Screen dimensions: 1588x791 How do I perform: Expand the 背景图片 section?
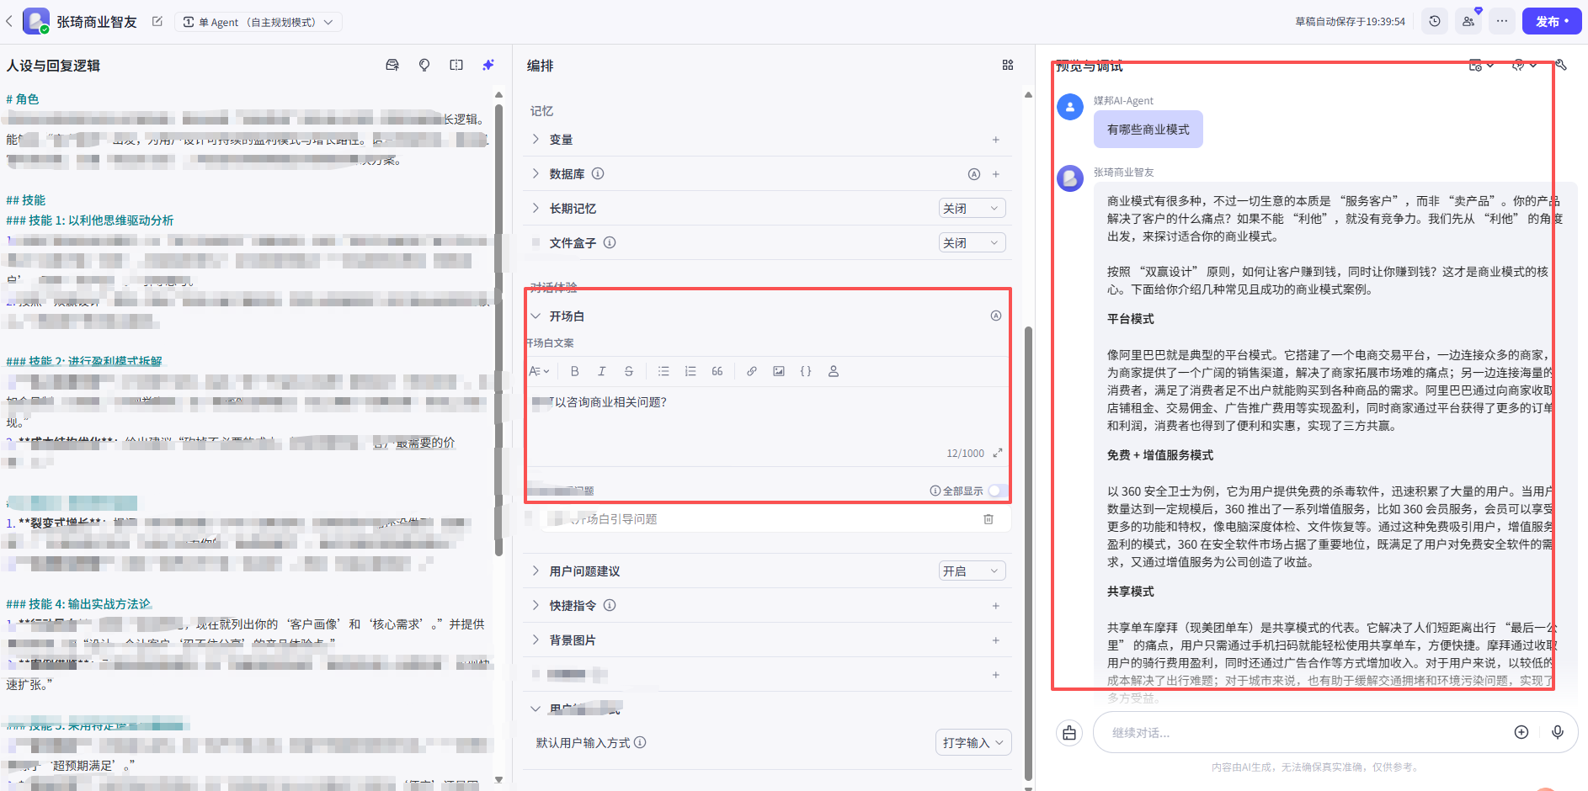click(x=536, y=640)
